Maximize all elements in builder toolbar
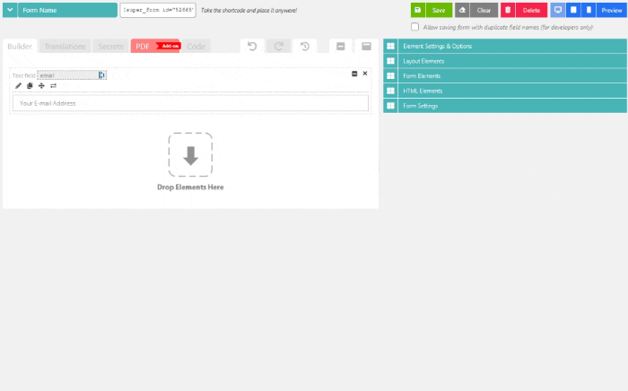 (x=366, y=46)
